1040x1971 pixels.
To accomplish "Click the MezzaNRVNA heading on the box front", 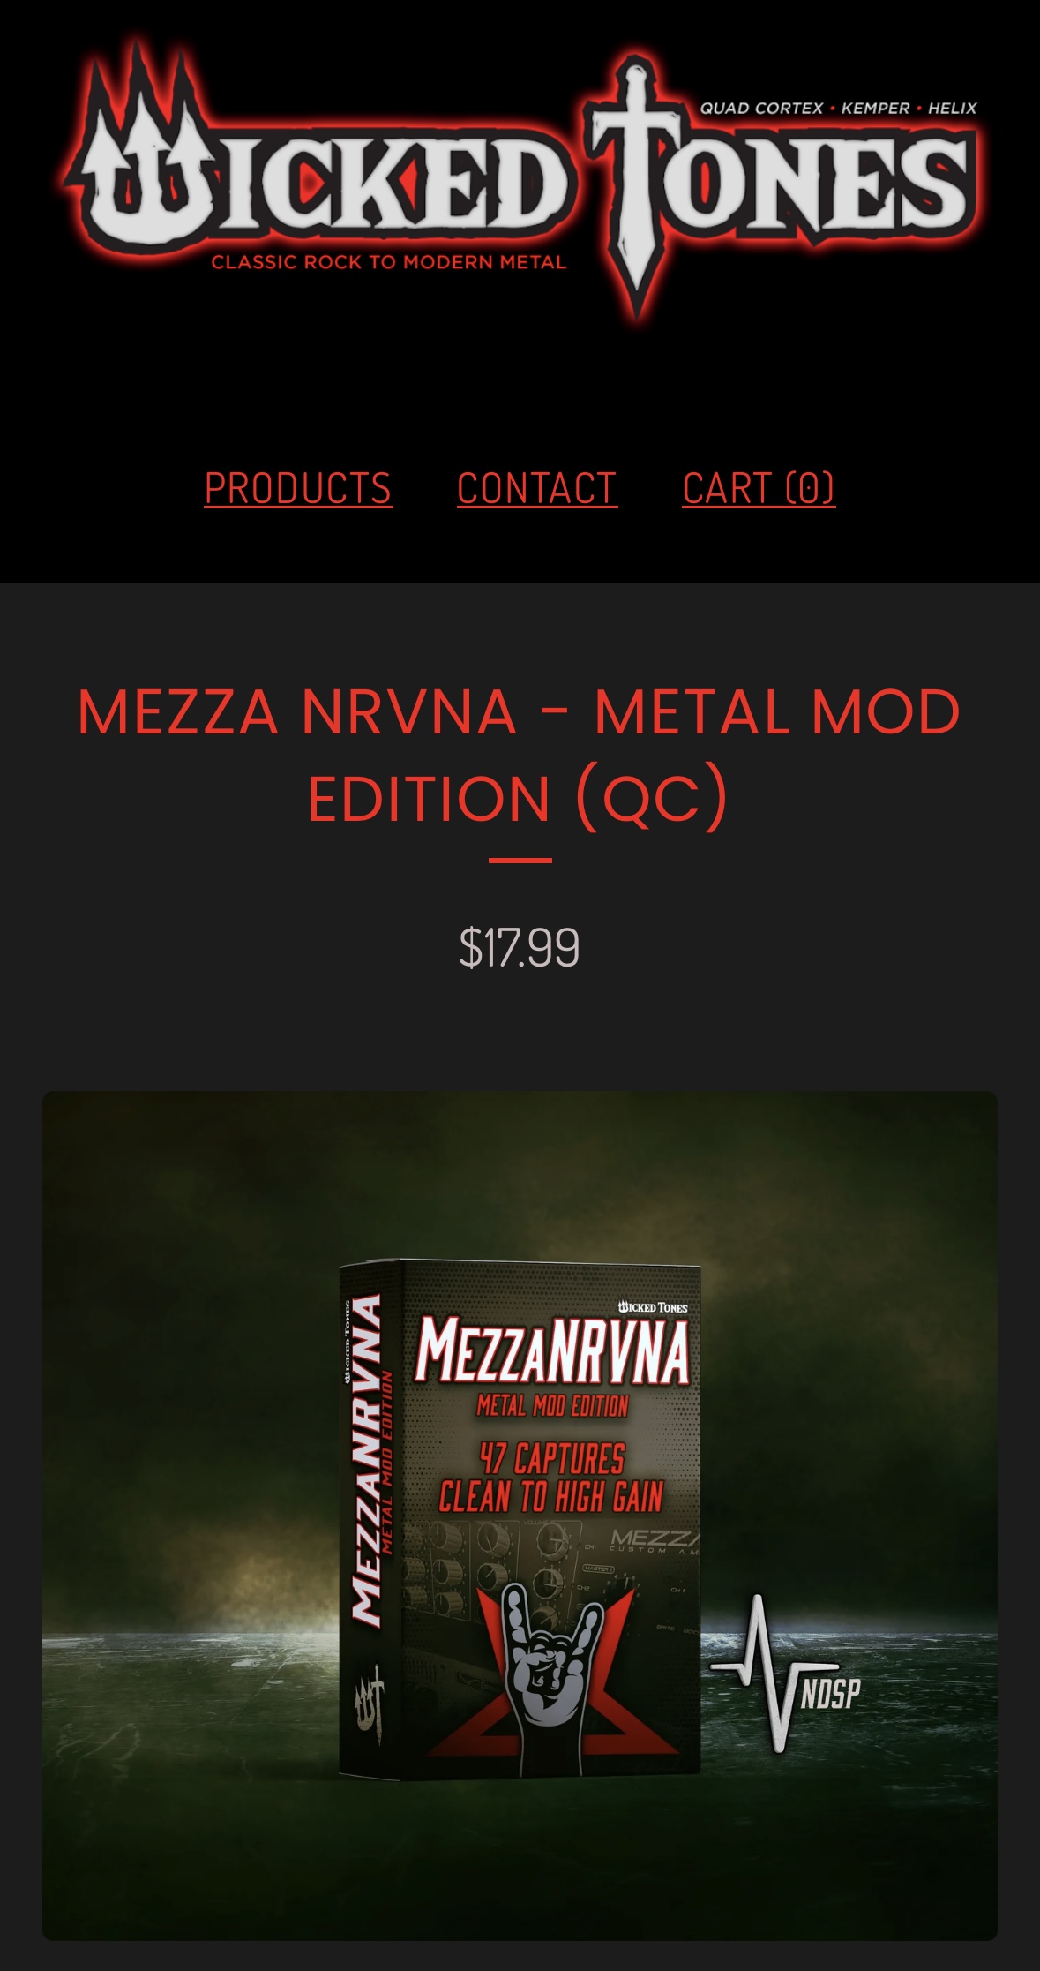I will point(553,1350).
